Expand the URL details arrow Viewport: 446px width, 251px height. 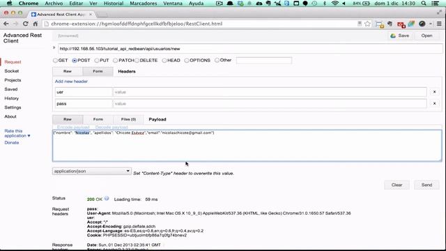54,48
